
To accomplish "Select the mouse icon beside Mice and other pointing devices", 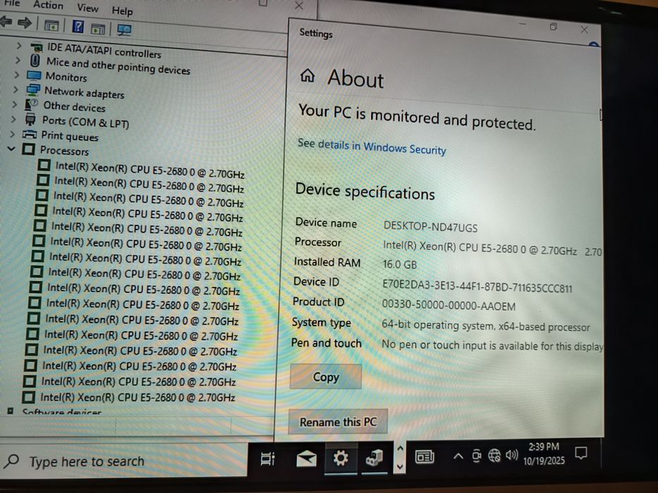I will [35, 61].
